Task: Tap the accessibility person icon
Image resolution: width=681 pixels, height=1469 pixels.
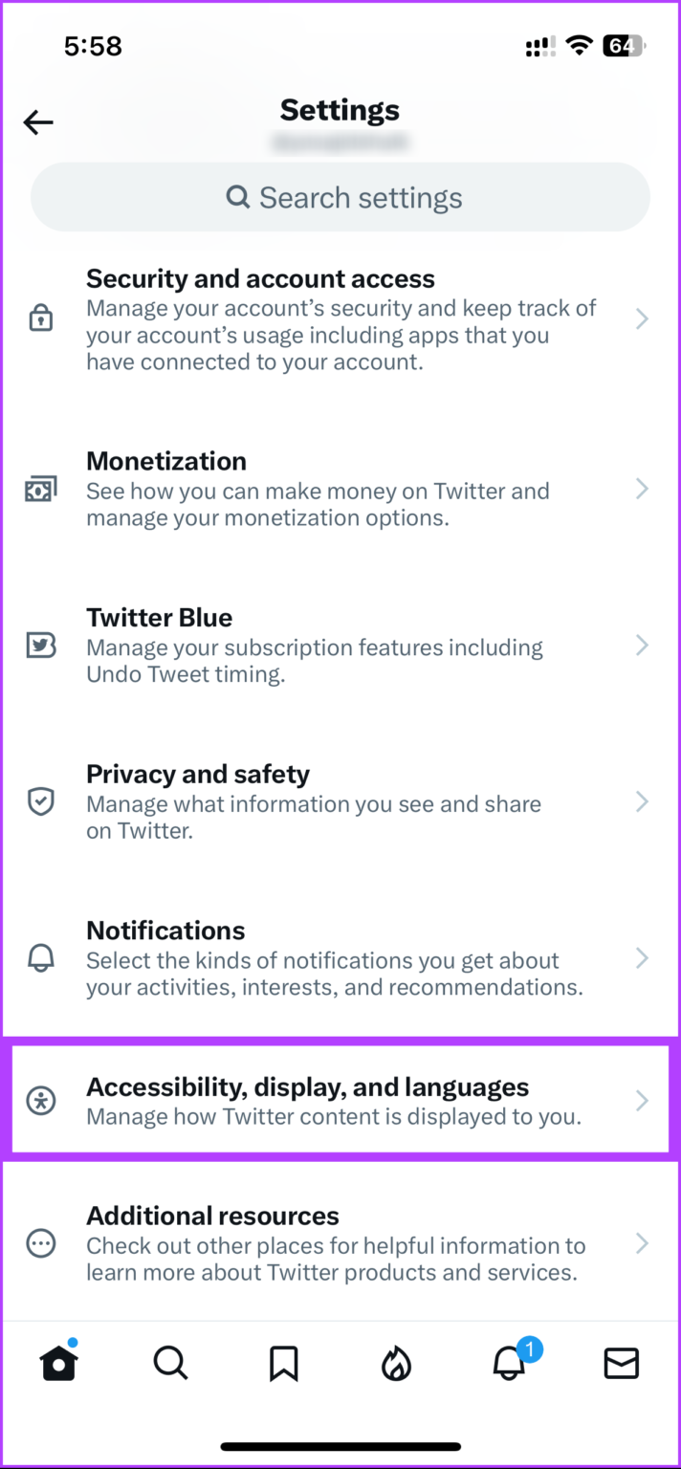Action: (x=41, y=1102)
